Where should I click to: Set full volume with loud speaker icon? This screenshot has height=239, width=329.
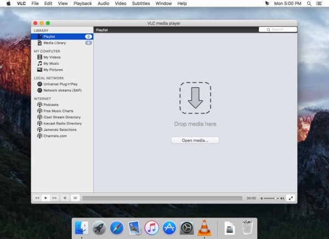(x=282, y=198)
